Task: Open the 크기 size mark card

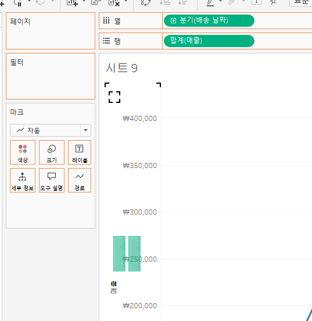Action: tap(52, 152)
